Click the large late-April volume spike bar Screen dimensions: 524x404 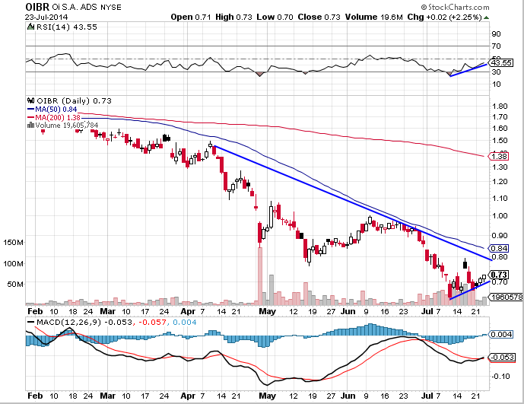pyautogui.click(x=260, y=276)
